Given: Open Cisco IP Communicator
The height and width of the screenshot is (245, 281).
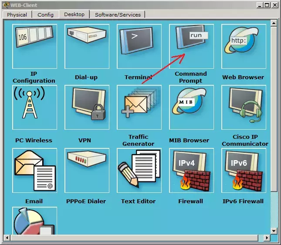Looking at the screenshot, I should tap(244, 107).
